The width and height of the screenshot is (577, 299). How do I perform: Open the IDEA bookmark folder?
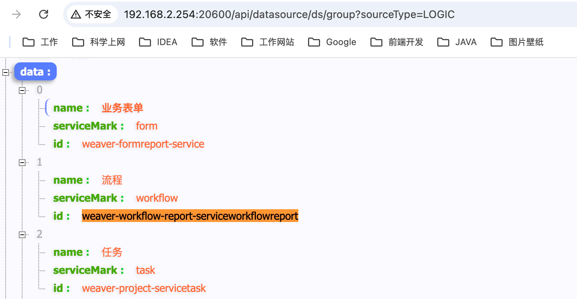158,42
